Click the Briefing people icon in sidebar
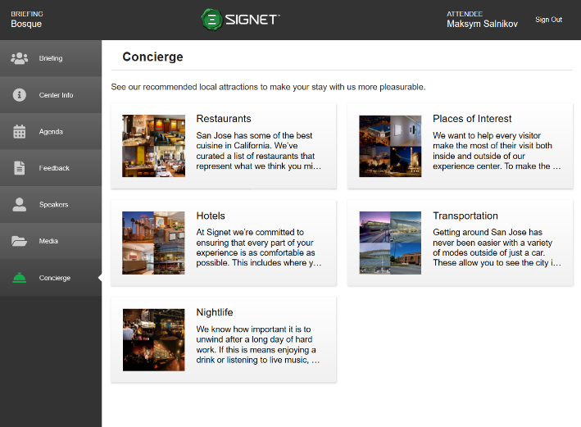Screen dimensions: 581x427 pos(20,58)
